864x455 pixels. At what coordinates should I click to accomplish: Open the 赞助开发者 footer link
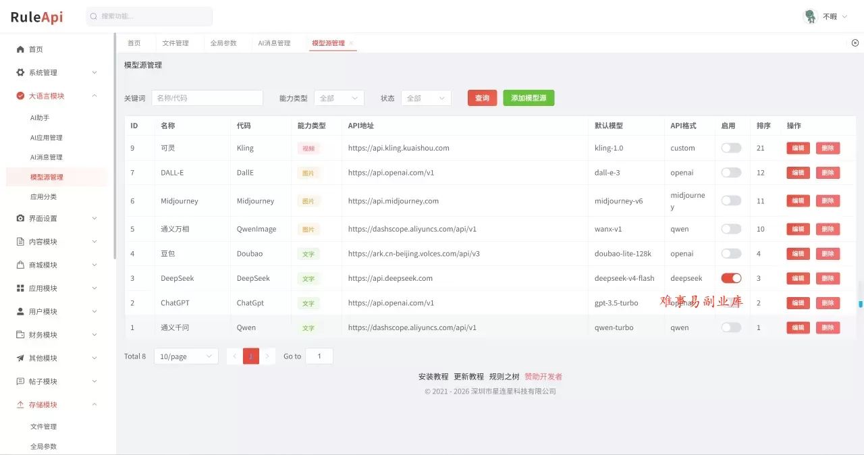tap(543, 377)
